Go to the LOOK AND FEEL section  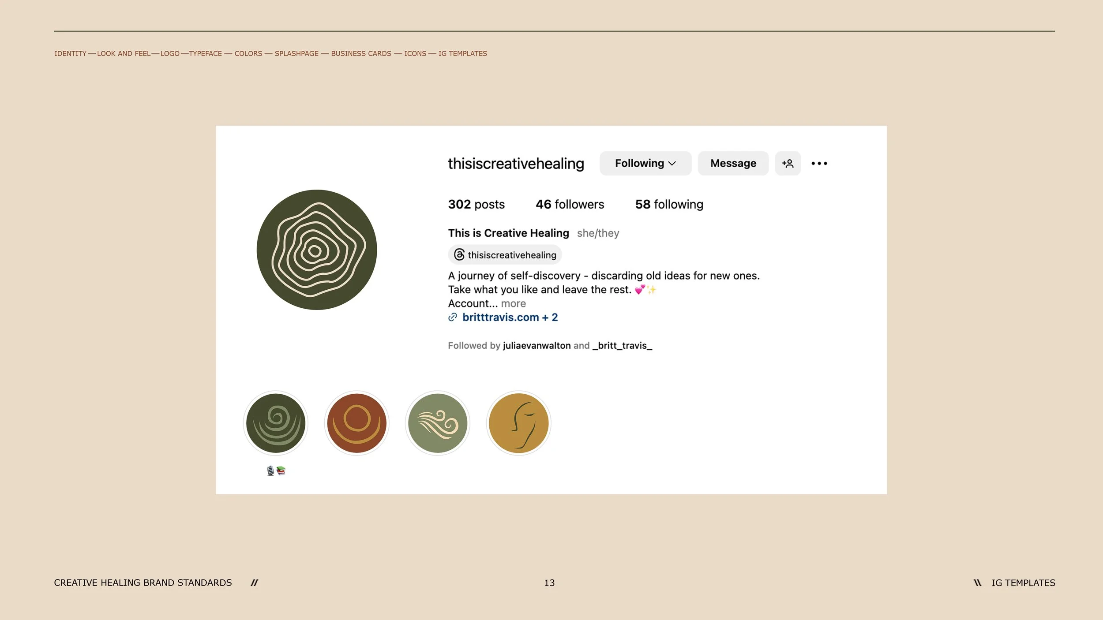pos(124,53)
